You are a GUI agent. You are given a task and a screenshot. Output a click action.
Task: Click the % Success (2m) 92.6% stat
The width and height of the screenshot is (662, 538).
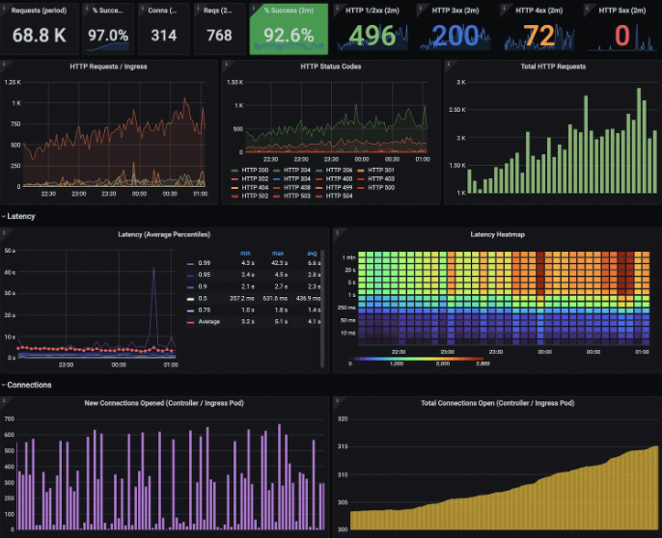coord(289,36)
